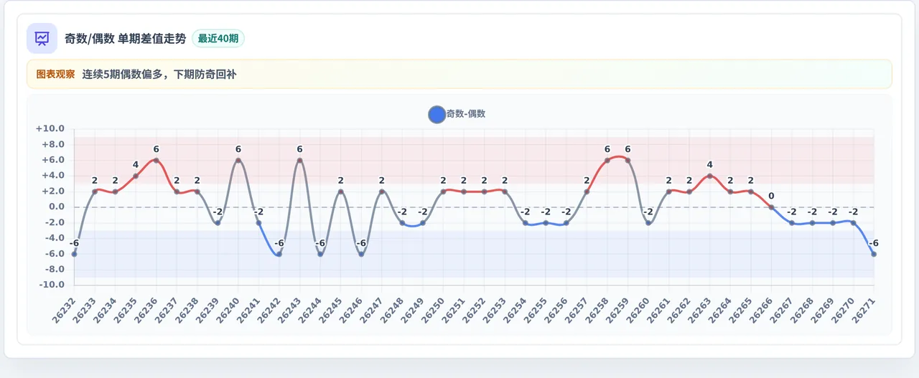Click the +10.0 y-axis label
This screenshot has width=919, height=378.
(50, 129)
